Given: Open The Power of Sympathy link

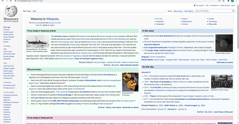Looking at the screenshot, I should coord(160,82).
